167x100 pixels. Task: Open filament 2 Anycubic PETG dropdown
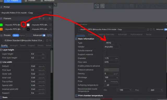(x=40, y=25)
